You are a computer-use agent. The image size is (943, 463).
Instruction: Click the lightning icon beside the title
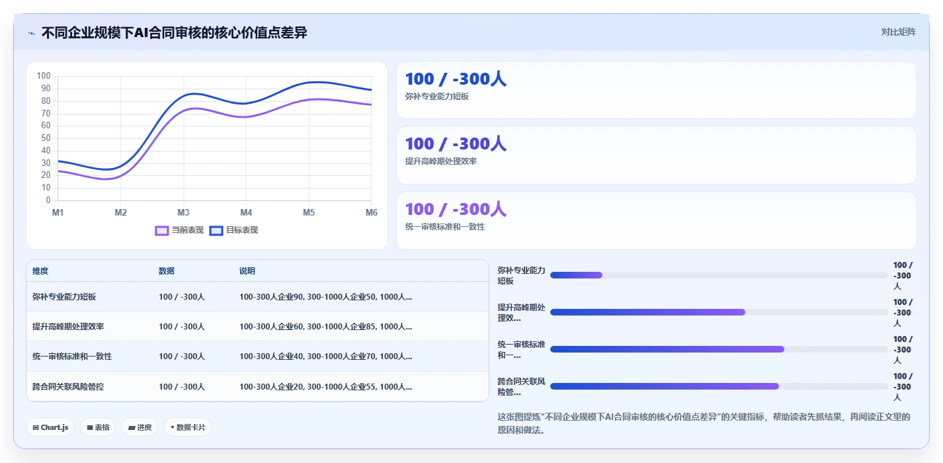point(32,33)
